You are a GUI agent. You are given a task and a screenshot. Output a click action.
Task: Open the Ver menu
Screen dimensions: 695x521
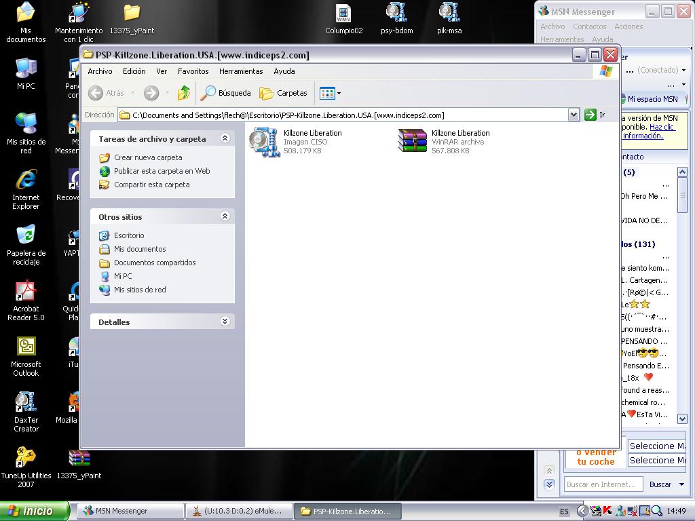tap(162, 71)
